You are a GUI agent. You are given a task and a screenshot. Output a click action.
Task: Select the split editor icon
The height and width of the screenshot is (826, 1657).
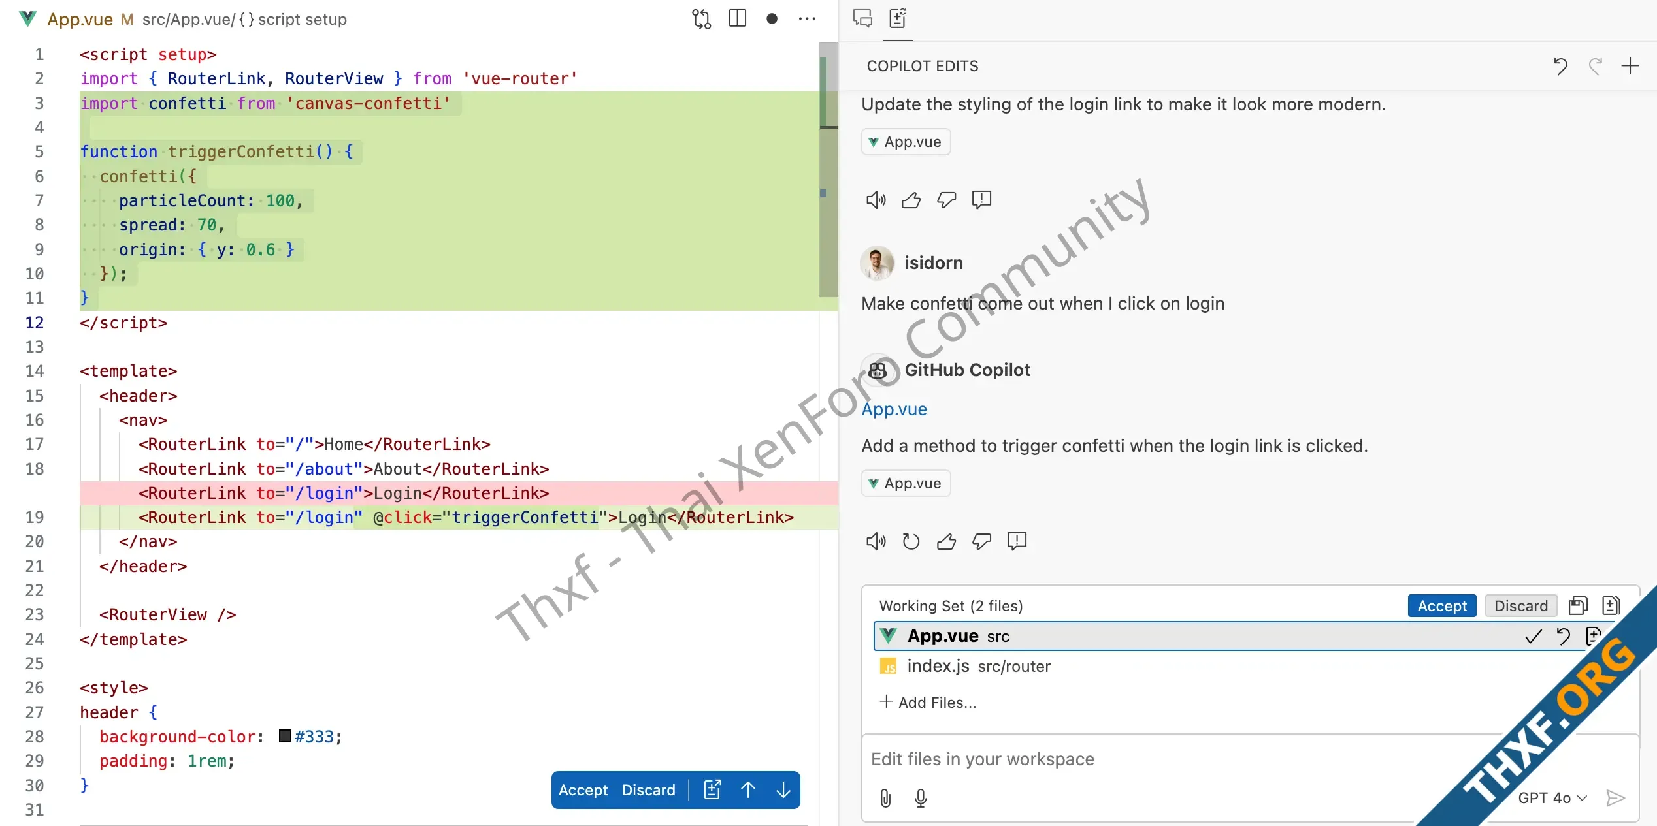pos(737,18)
